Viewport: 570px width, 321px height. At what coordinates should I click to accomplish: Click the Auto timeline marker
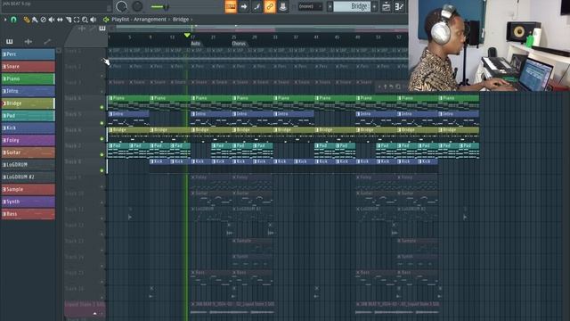[196, 44]
